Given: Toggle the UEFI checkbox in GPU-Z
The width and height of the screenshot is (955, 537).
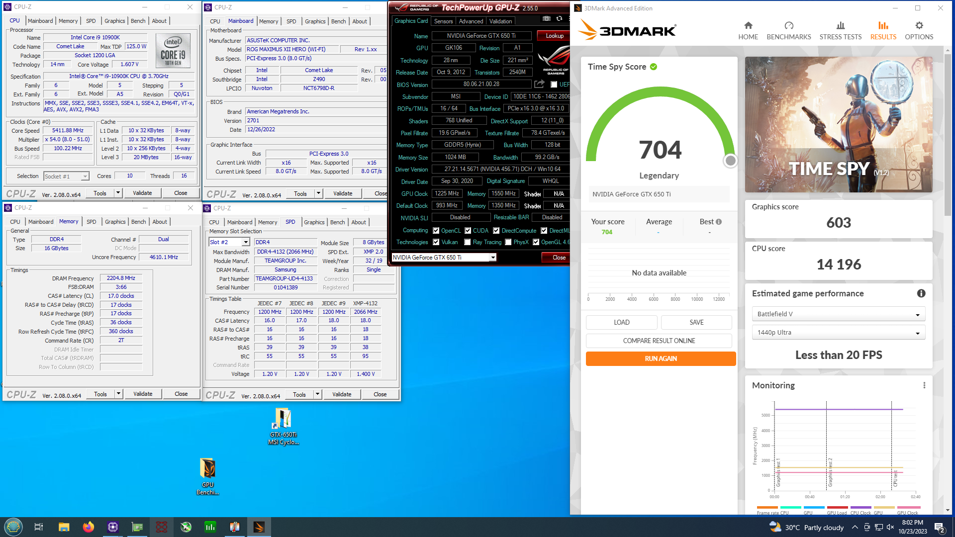Looking at the screenshot, I should click(554, 85).
